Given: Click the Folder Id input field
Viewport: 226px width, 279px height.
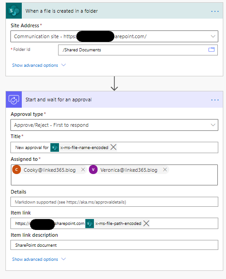Looking at the screenshot, I should [x=138, y=50].
